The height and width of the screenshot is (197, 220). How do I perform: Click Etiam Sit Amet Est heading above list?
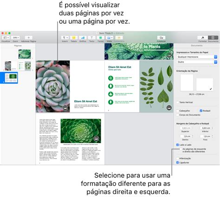[120, 67]
